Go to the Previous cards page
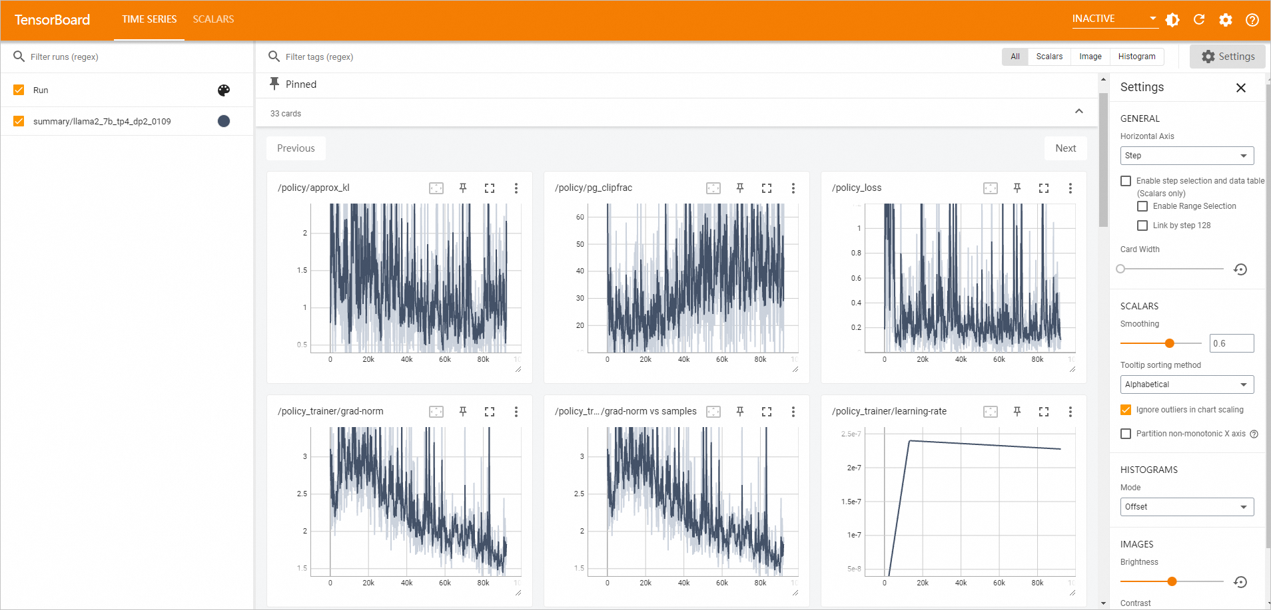This screenshot has width=1271, height=610. pyautogui.click(x=296, y=148)
